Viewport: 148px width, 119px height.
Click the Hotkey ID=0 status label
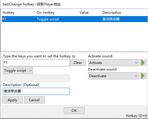click(x=136, y=116)
